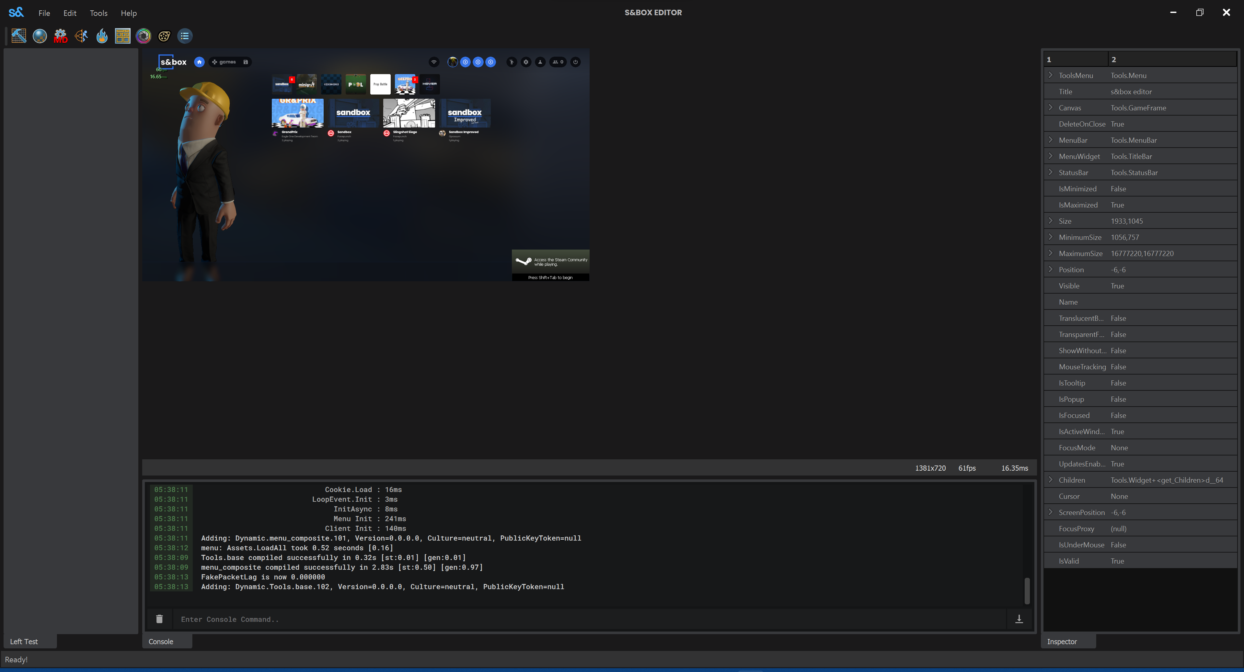Select the Hover game thumbnail
Screen dimensions: 1244x672
click(x=429, y=84)
